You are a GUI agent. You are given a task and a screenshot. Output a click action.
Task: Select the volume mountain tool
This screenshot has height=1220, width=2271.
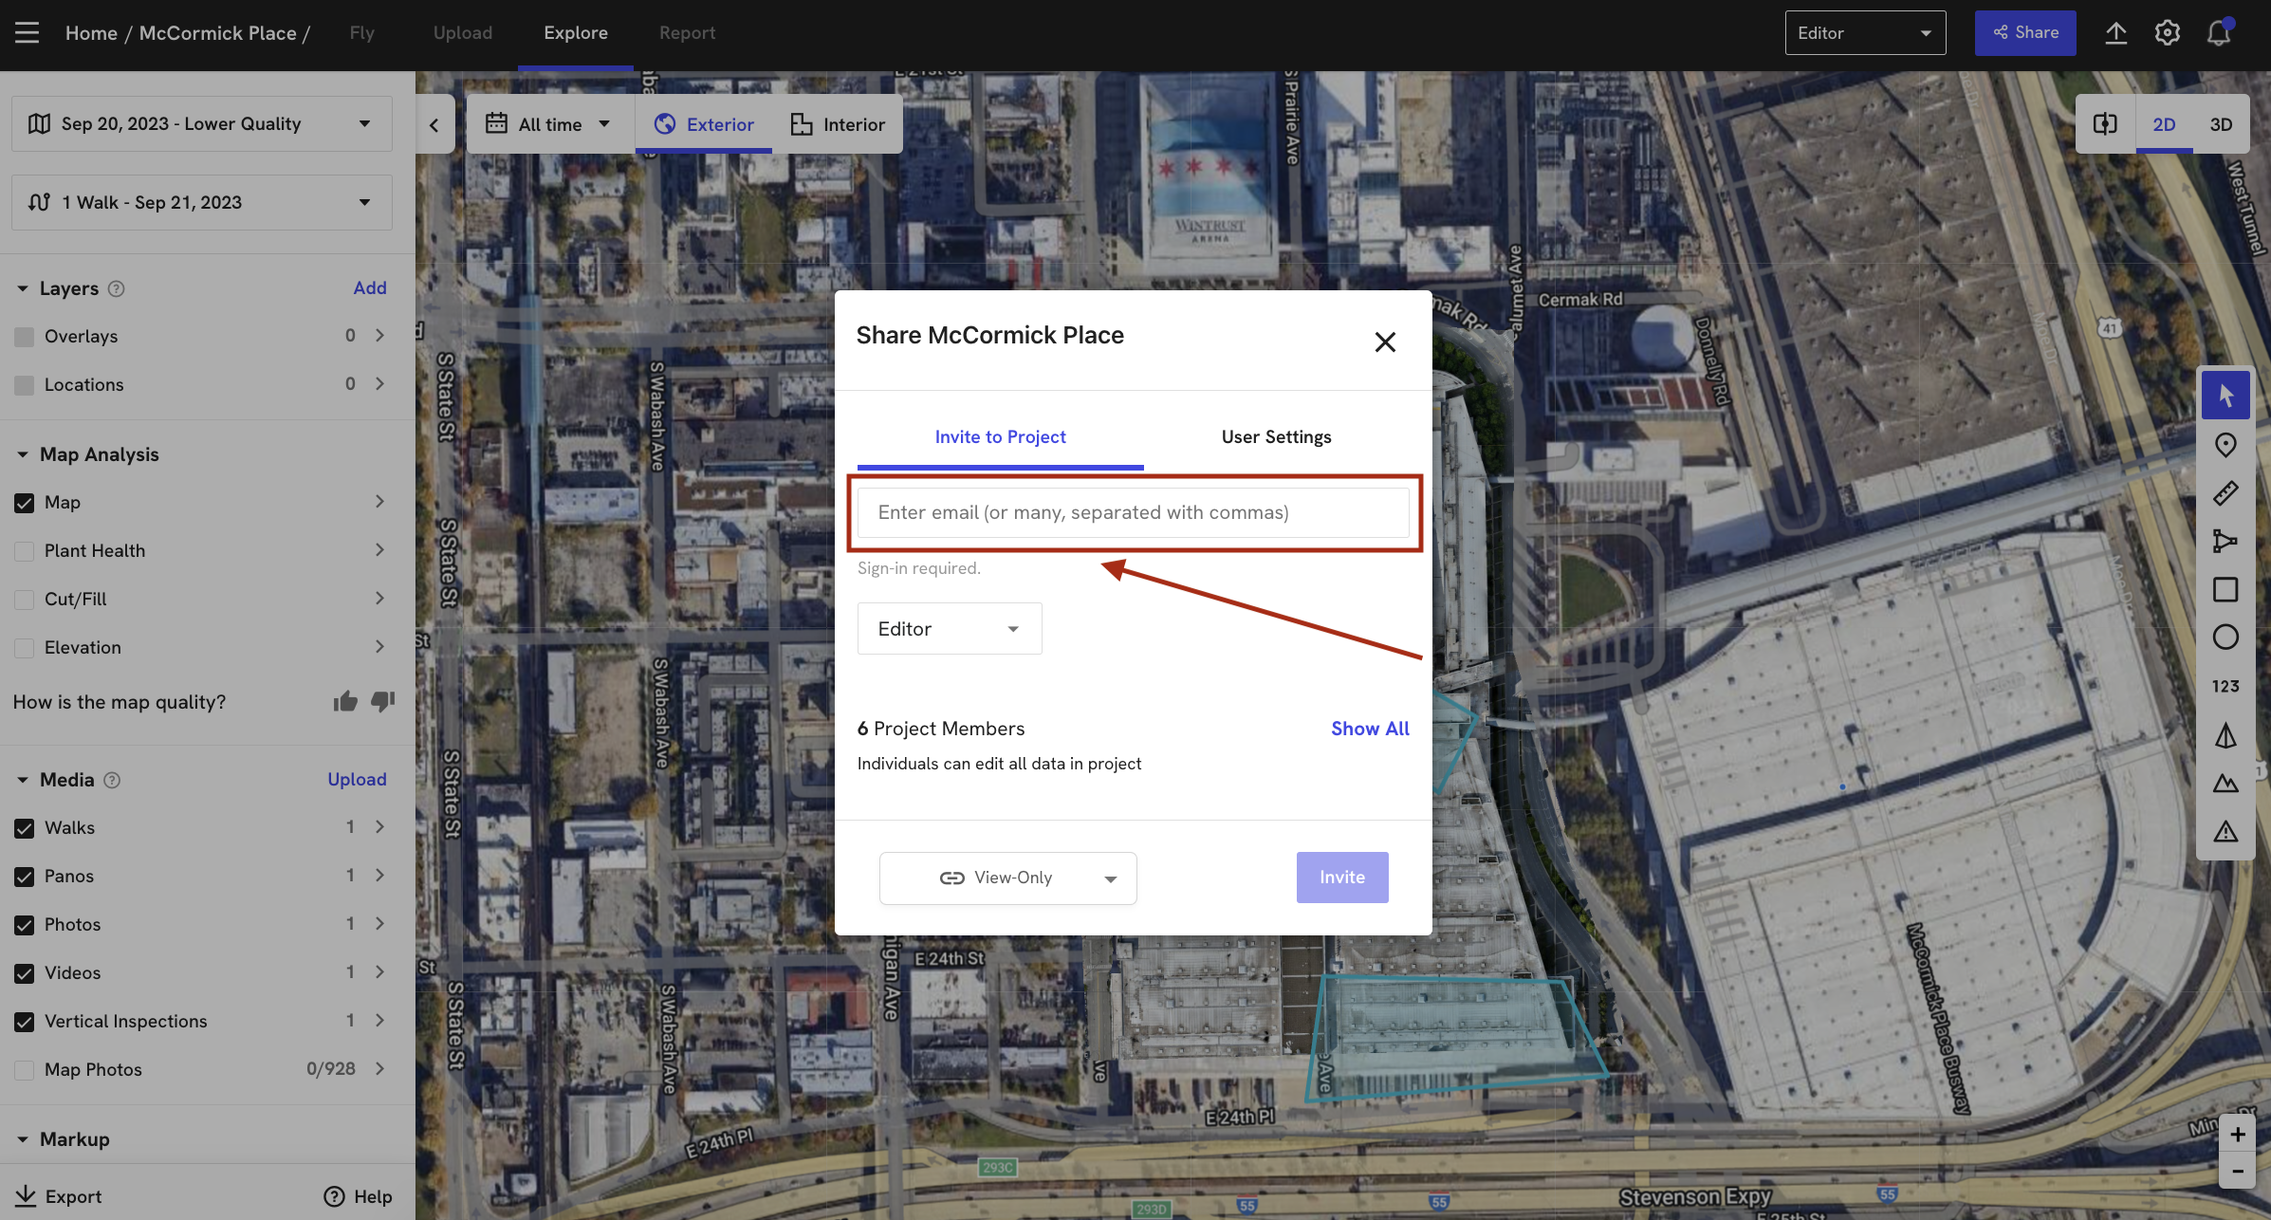pyautogui.click(x=2225, y=783)
